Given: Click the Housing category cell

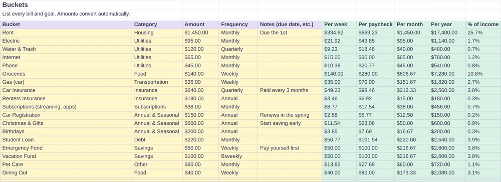Looking at the screenshot, I should pos(157,33).
